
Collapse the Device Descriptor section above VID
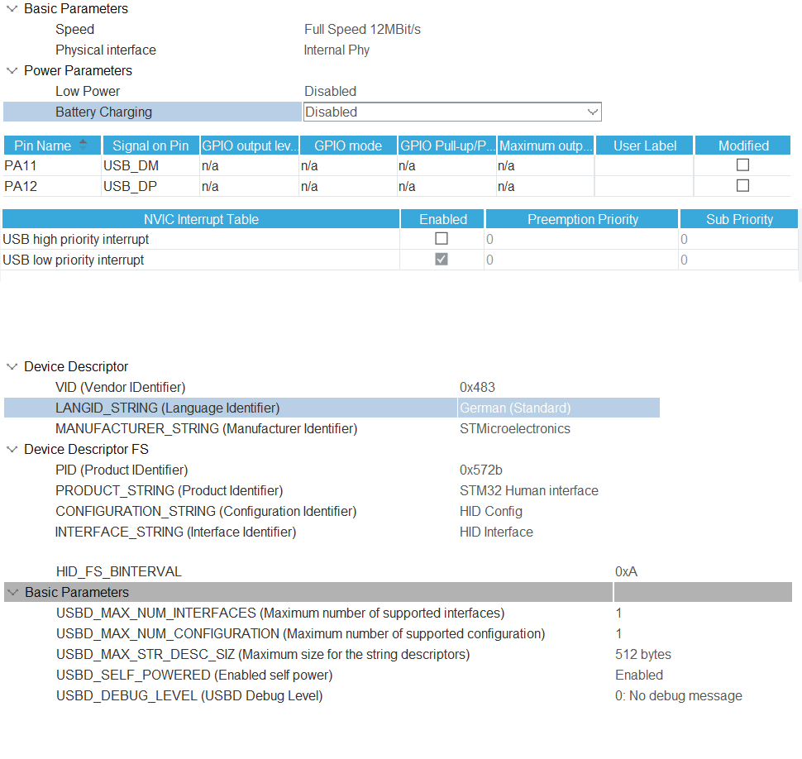12,367
